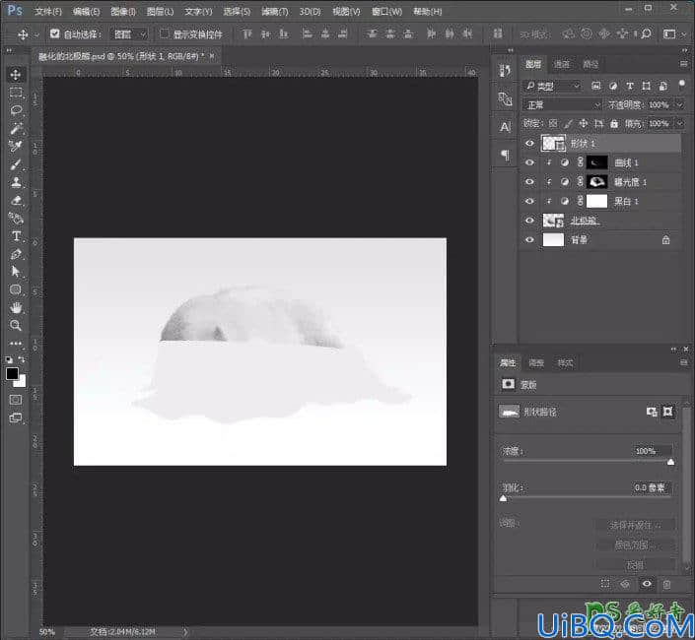Open the 滤镜(T) menu

274,12
